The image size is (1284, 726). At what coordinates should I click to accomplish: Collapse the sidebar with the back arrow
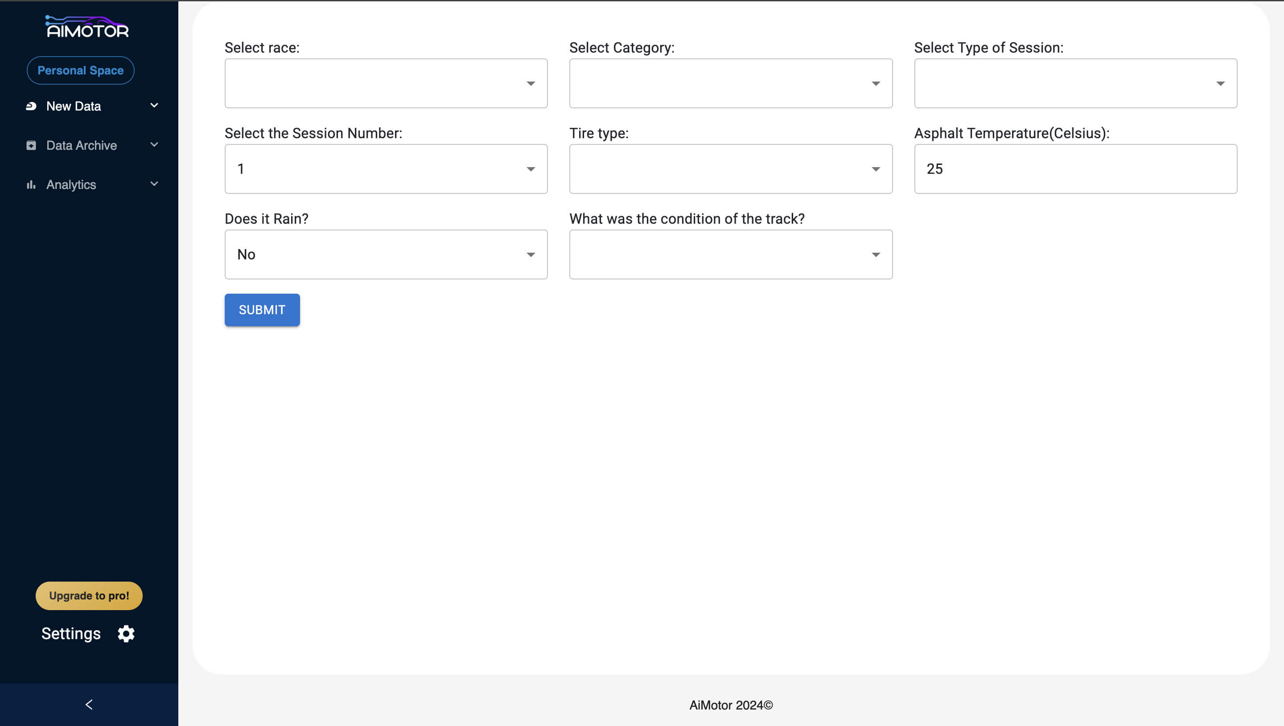pos(89,704)
